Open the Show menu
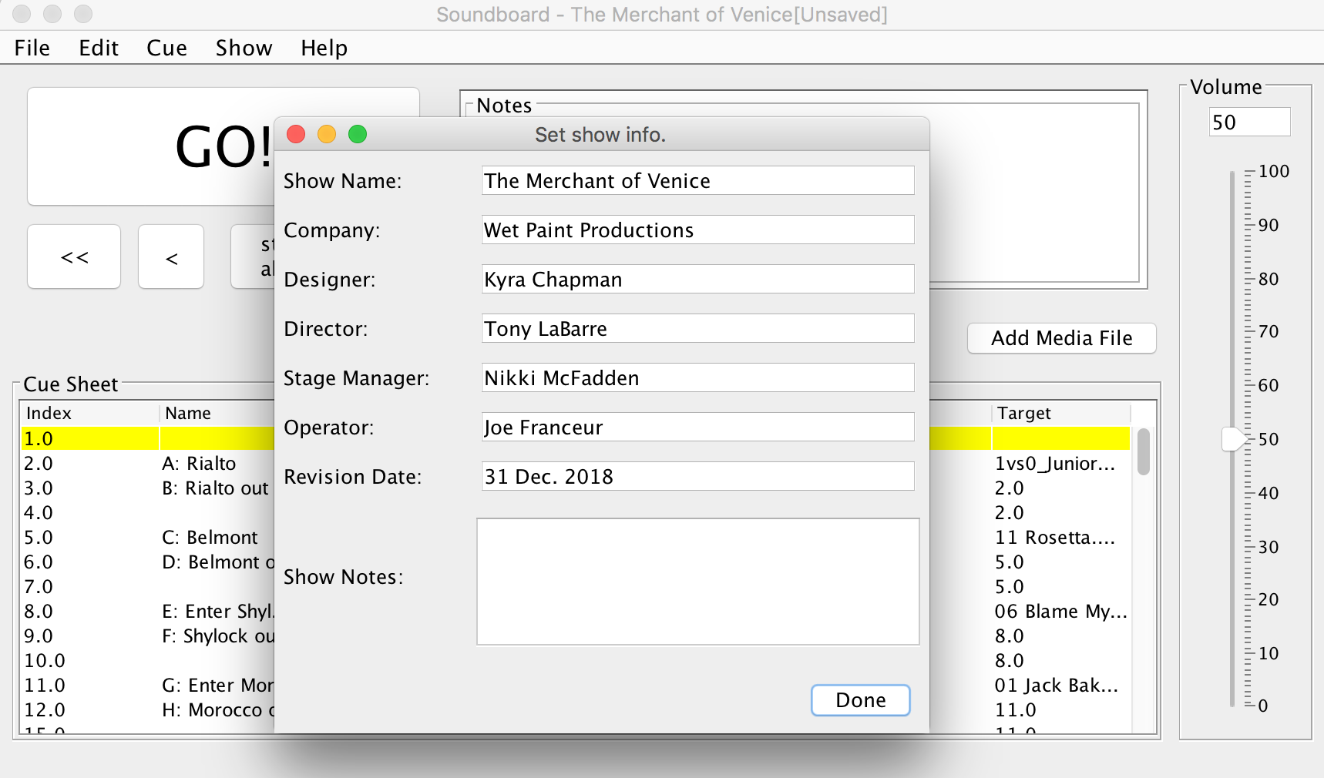Screen dimensions: 1324x778 (x=244, y=48)
